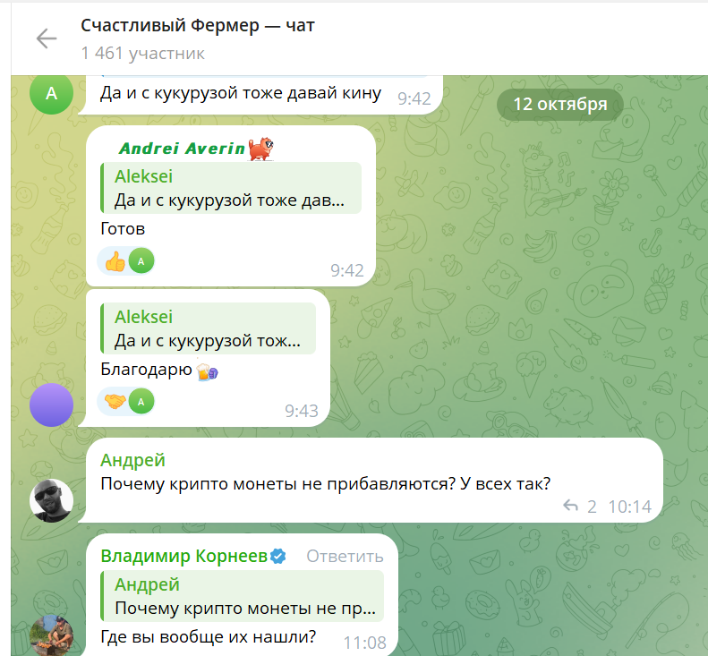
Task: Click the '1 461 участник' member count
Action: pyautogui.click(x=142, y=54)
